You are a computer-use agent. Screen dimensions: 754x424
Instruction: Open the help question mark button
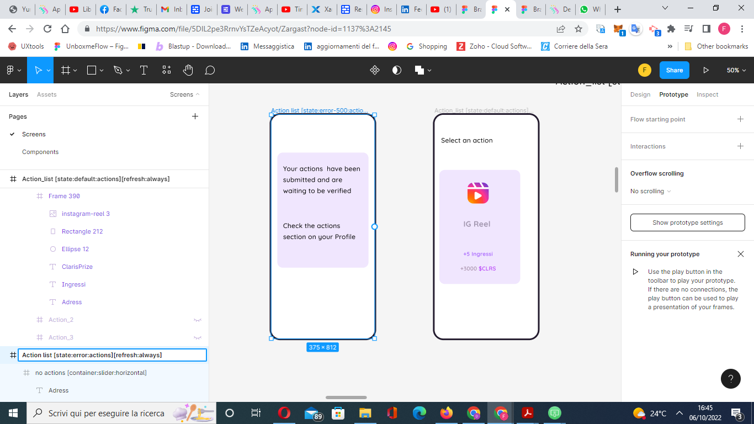tap(731, 379)
